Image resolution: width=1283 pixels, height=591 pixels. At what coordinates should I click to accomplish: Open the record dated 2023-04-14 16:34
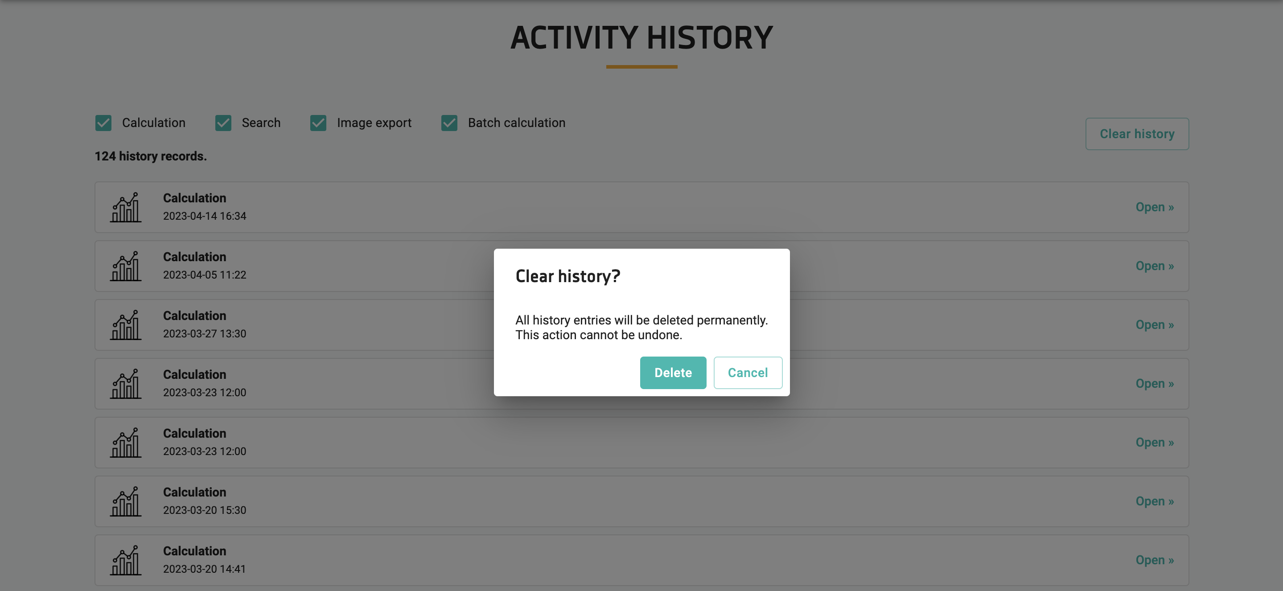tap(1155, 207)
